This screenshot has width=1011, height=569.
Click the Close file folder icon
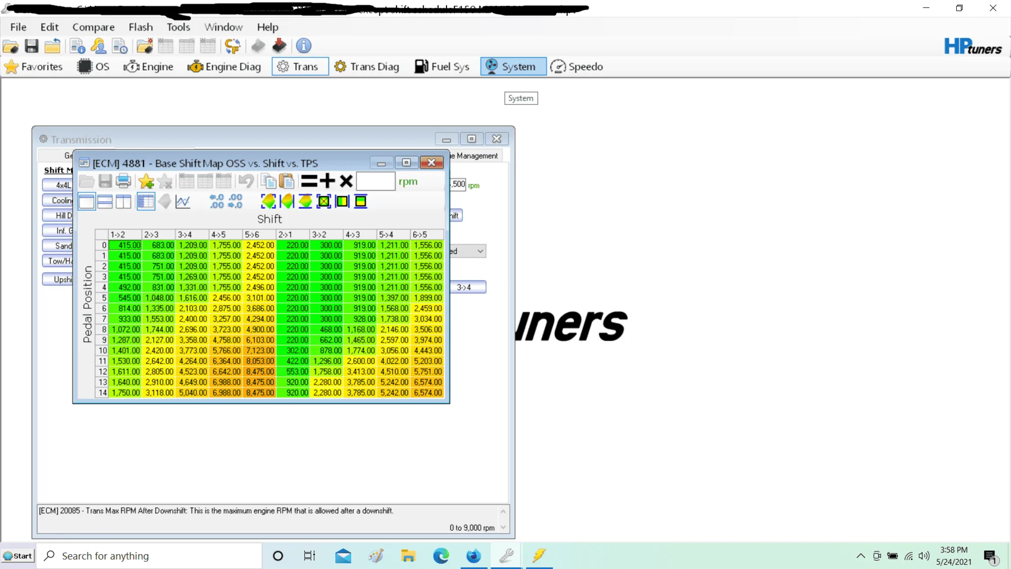(x=52, y=46)
